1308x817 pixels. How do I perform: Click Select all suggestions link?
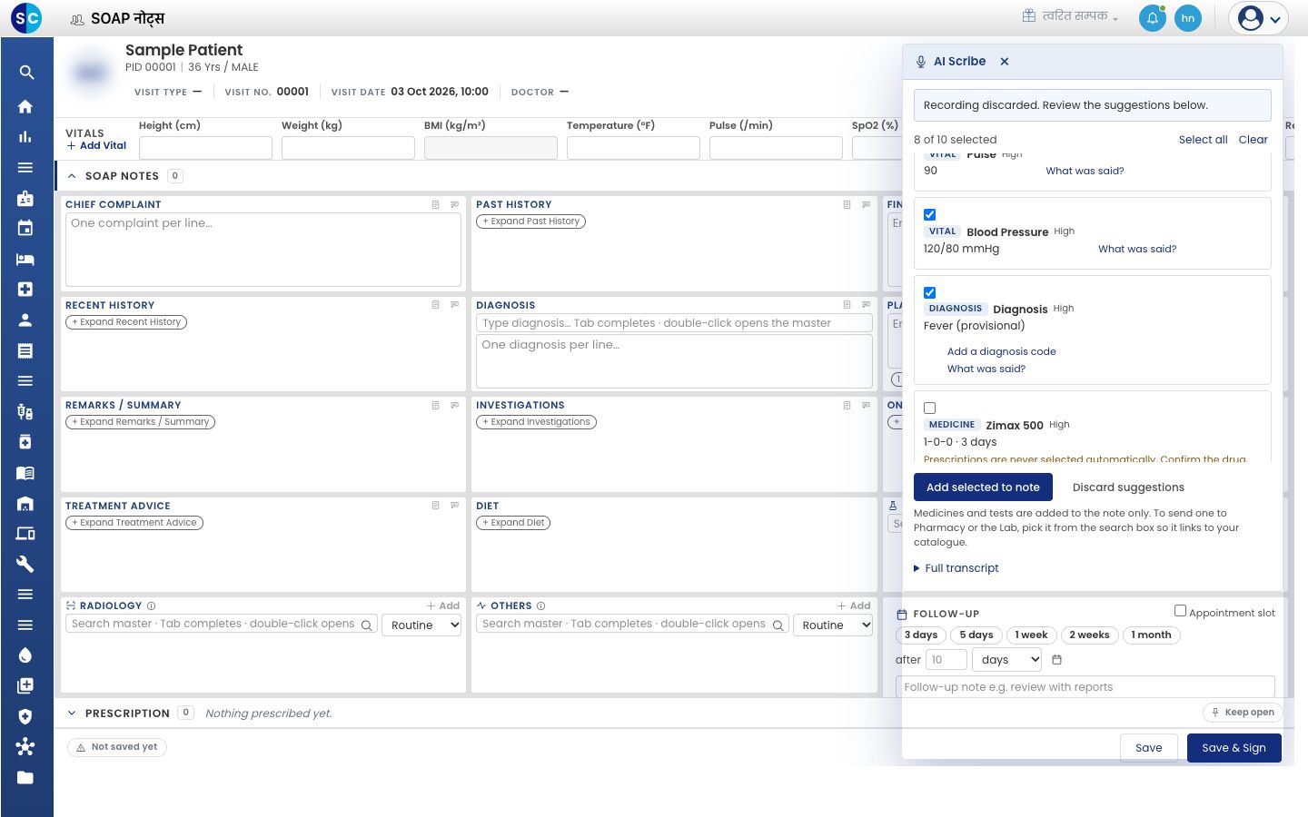click(1203, 140)
